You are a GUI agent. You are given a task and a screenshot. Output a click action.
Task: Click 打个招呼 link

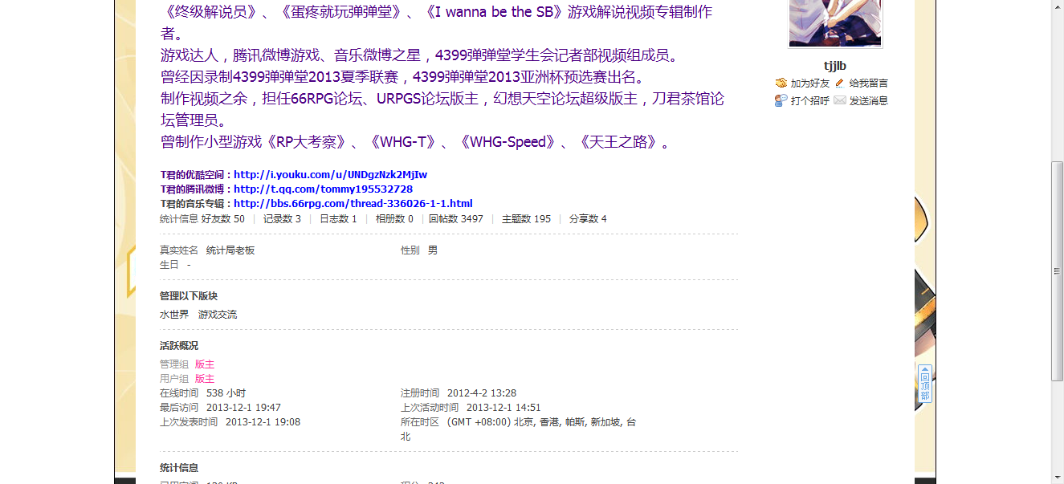pyautogui.click(x=810, y=101)
